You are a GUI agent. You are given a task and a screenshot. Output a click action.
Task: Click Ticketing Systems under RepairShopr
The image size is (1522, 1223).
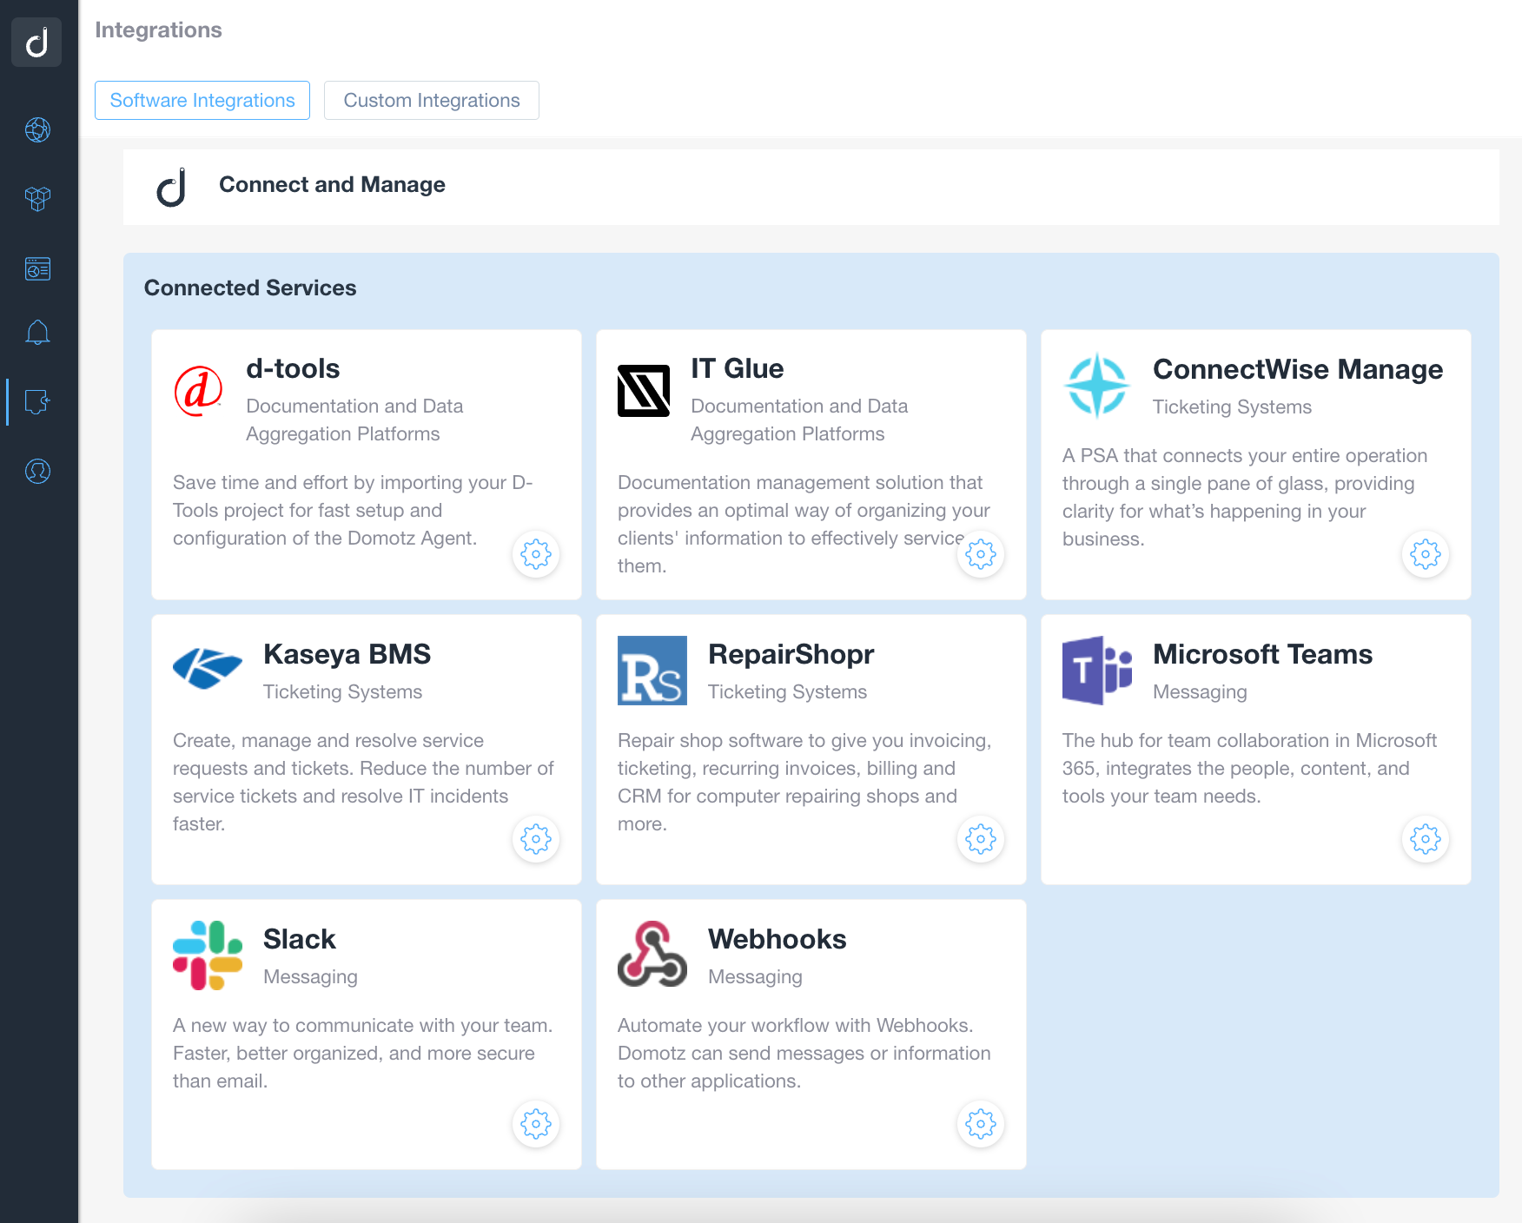click(x=787, y=692)
